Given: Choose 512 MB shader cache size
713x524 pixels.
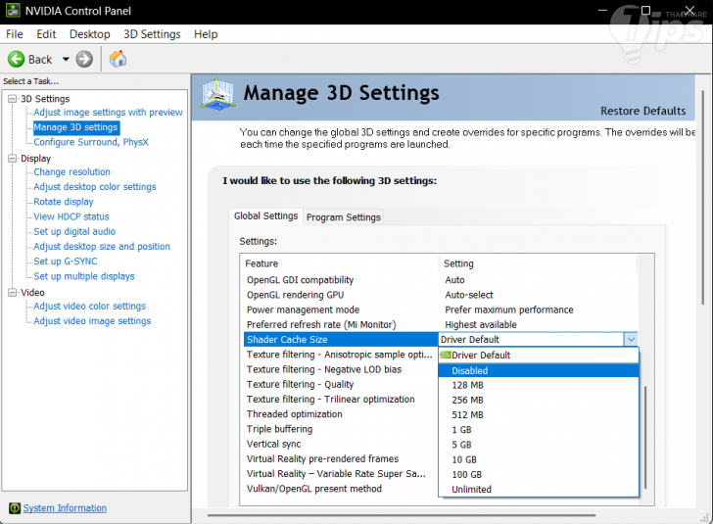Looking at the screenshot, I should [x=539, y=415].
